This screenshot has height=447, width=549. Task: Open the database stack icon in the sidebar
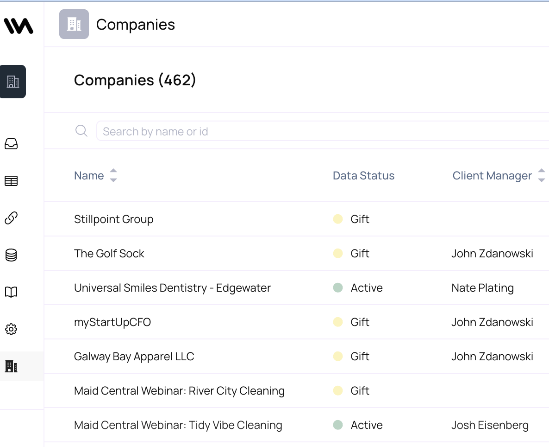pos(11,255)
